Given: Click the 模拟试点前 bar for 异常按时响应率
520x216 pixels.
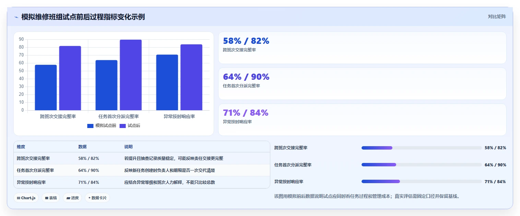Looking at the screenshot, I should [167, 82].
